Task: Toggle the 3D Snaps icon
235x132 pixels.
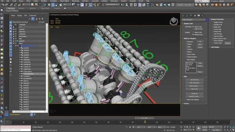Action: 87,5
